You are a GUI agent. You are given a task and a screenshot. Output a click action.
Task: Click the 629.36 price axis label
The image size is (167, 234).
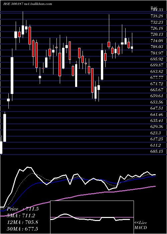pyautogui.click(x=157, y=127)
